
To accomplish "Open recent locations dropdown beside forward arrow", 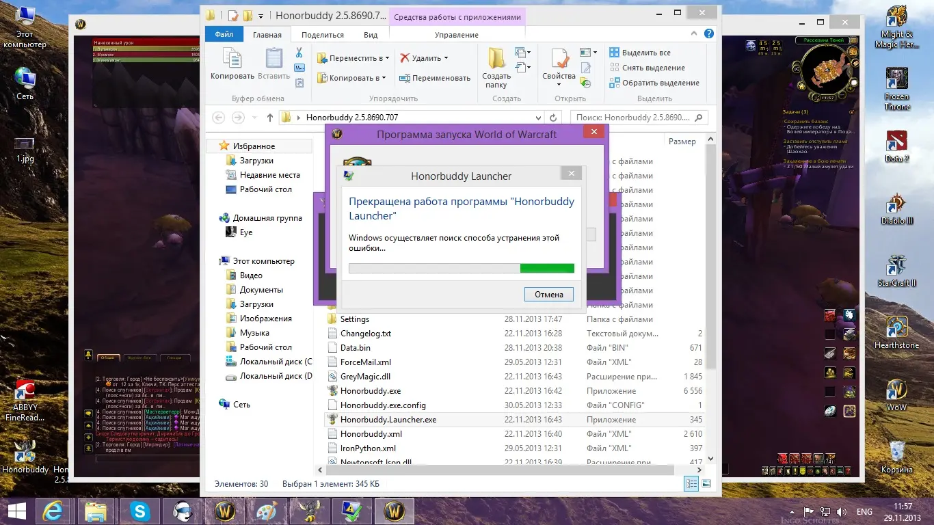I will point(254,118).
